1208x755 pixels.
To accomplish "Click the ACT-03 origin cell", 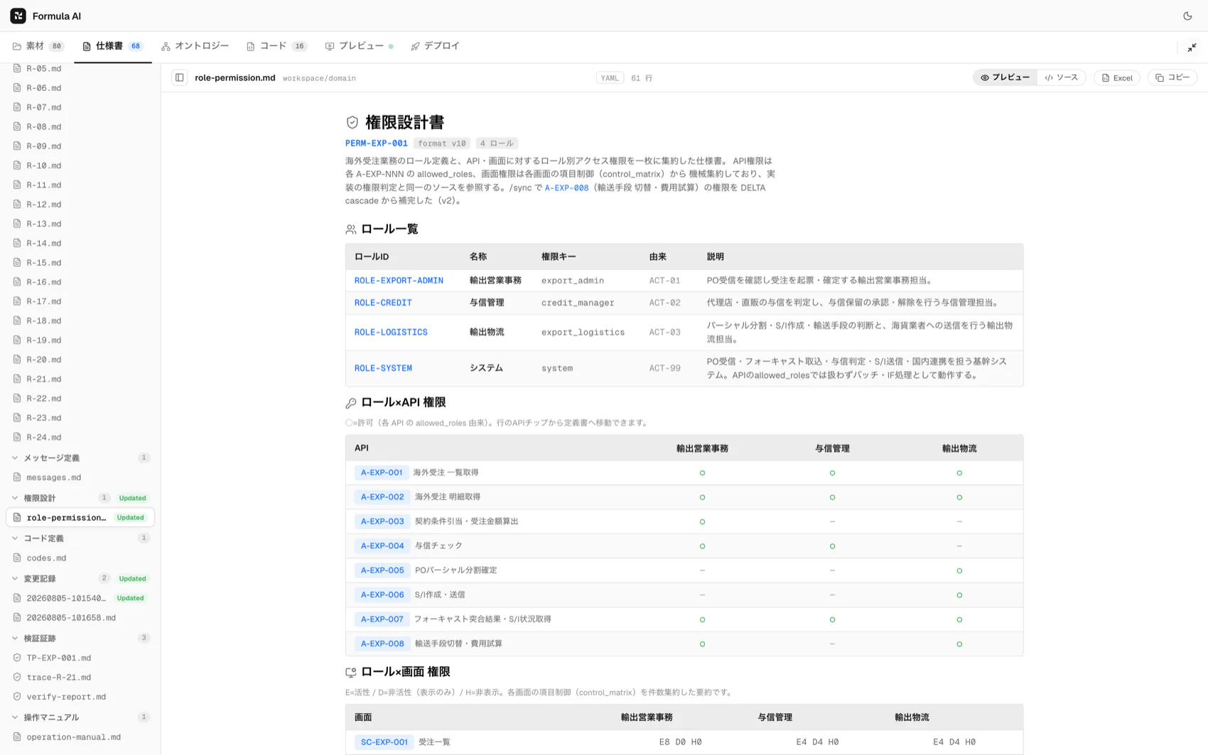I will point(664,333).
